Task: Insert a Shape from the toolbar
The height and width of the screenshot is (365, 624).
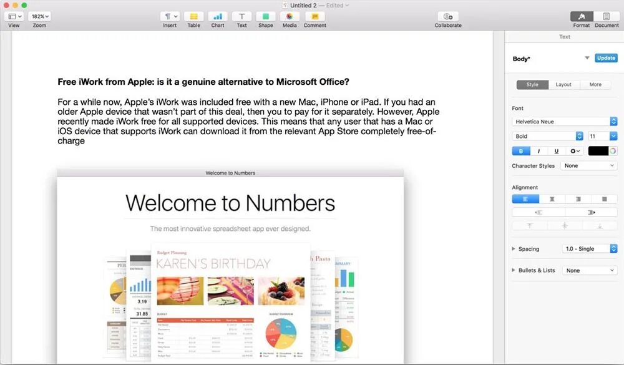Action: click(x=265, y=16)
